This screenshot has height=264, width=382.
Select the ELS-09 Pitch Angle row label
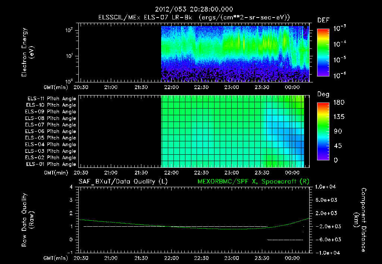tap(51, 112)
